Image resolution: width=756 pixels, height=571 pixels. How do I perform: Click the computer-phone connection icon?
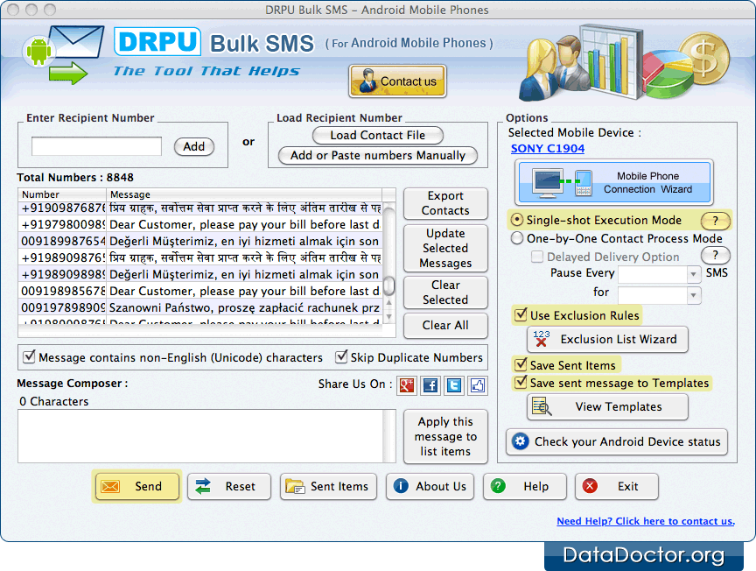pos(562,182)
